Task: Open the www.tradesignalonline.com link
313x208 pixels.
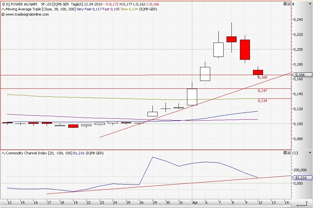Action: [x=27, y=14]
